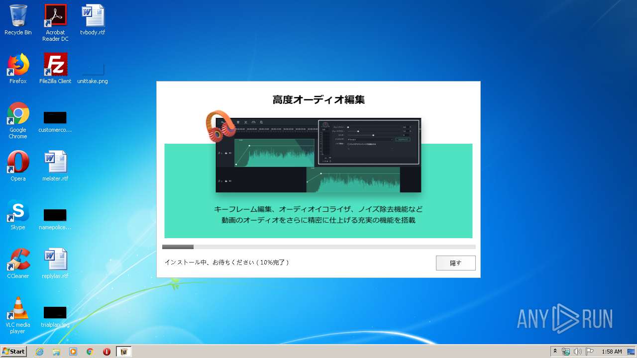Open Chrome from the taskbar
The image size is (637, 358).
click(x=90, y=352)
